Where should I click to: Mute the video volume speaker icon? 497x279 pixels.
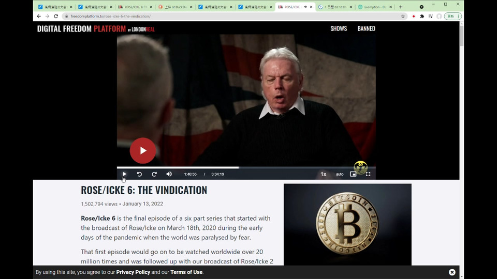pos(169,174)
